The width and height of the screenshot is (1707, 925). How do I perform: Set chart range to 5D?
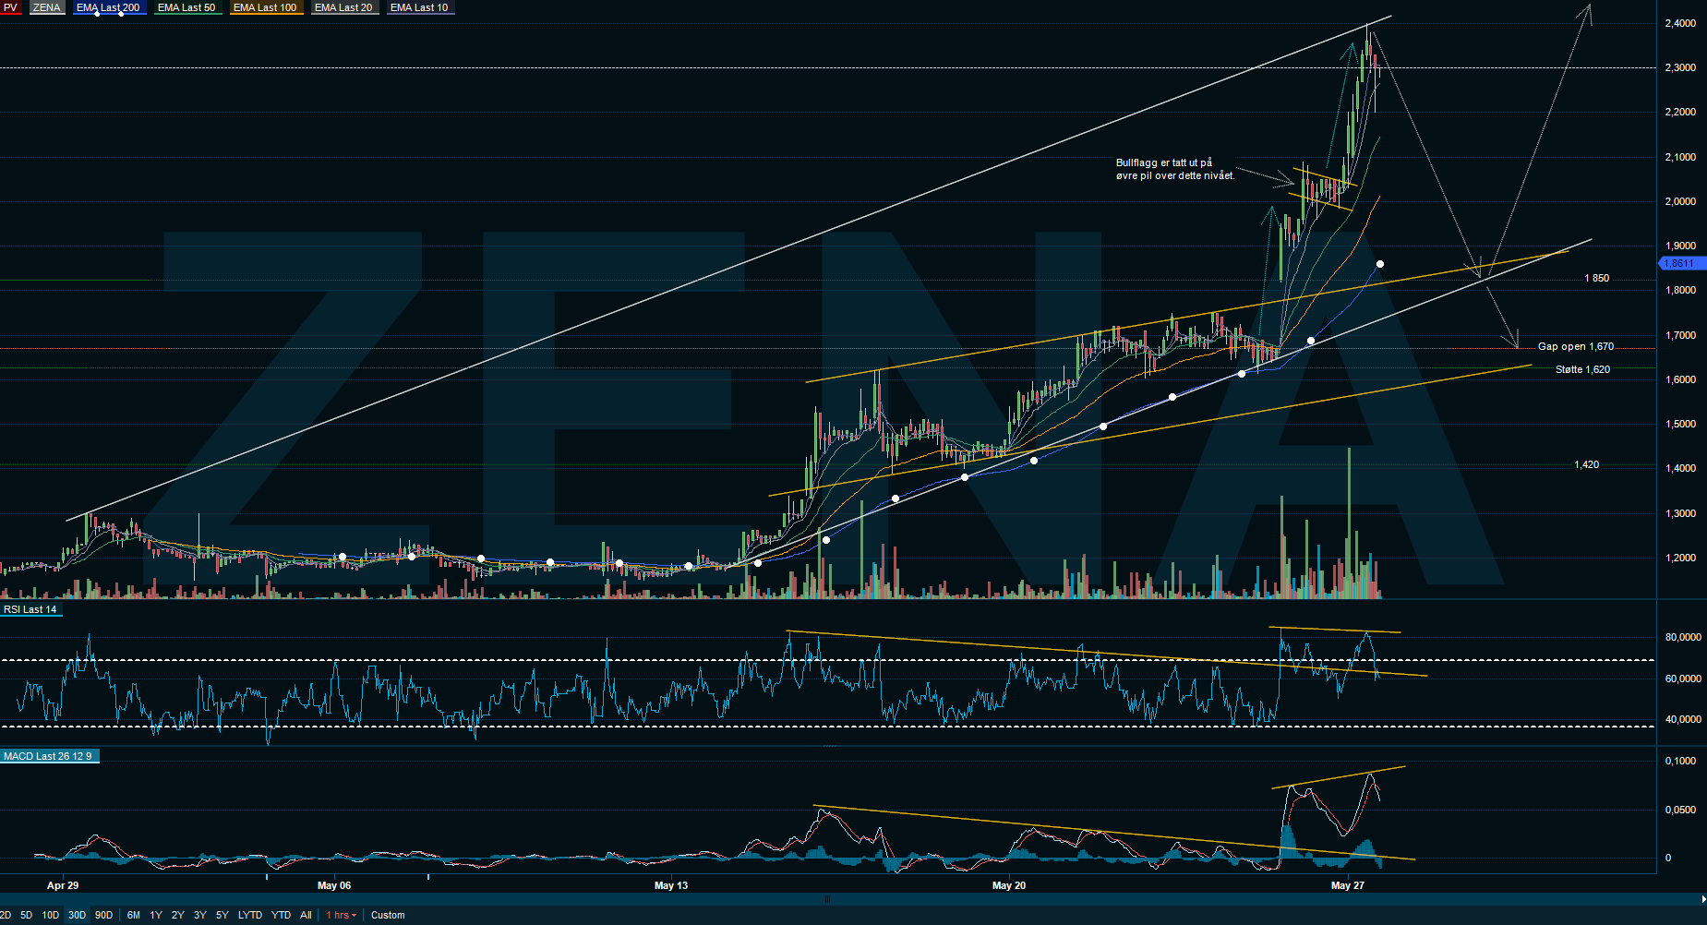click(26, 915)
